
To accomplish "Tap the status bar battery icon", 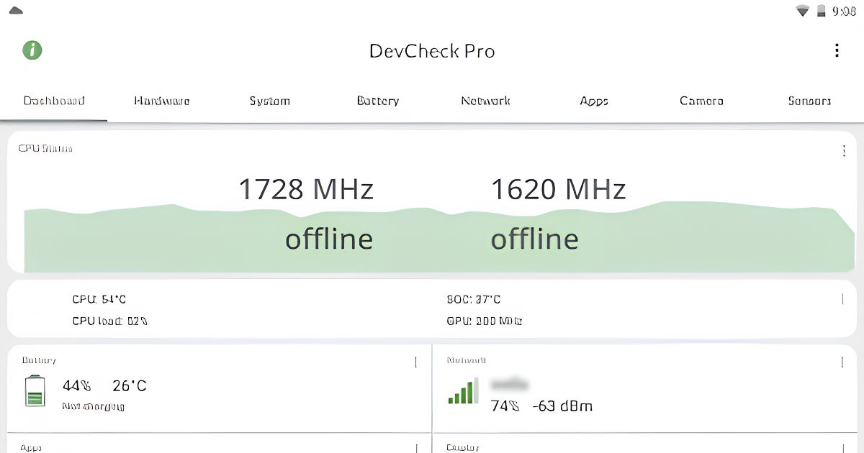I will coord(822,11).
